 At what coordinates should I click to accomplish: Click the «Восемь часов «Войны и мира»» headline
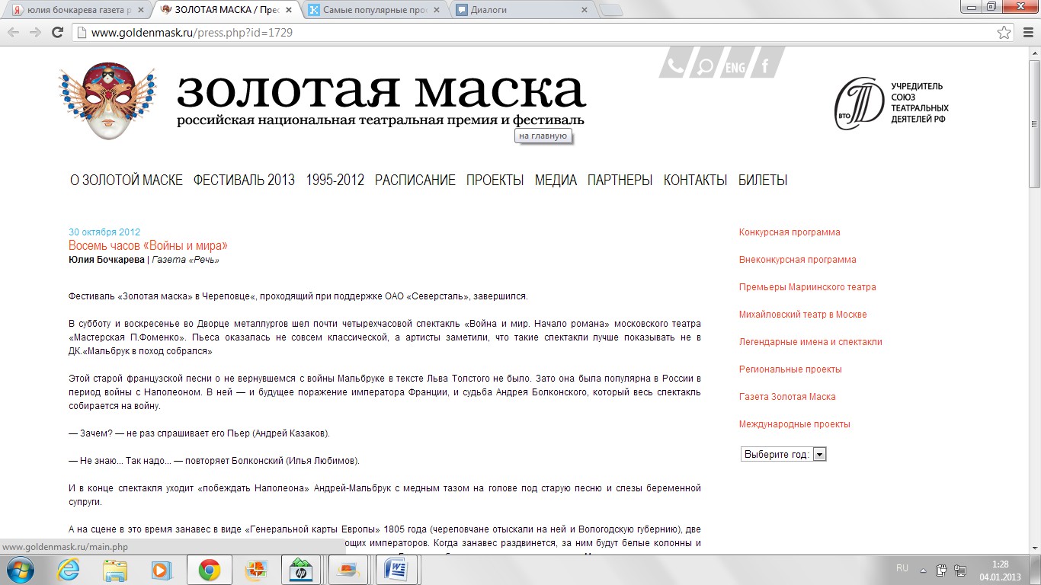click(x=148, y=245)
